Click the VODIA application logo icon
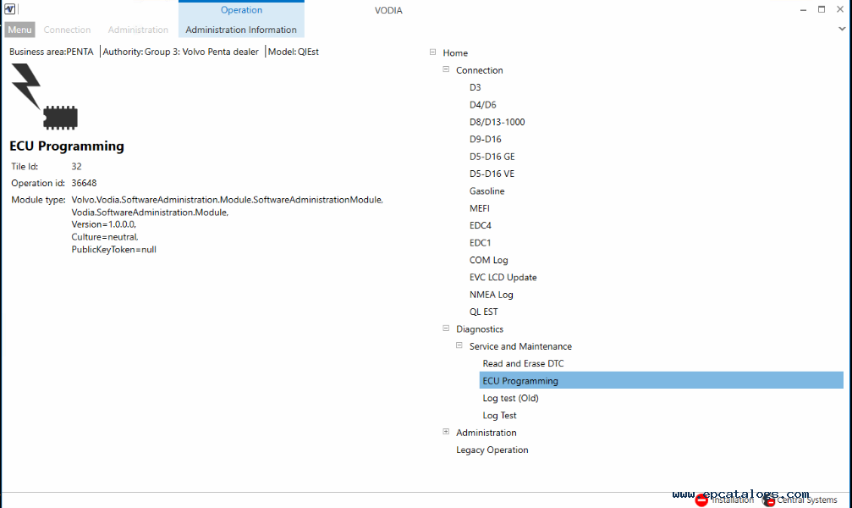852x508 pixels. 9,9
